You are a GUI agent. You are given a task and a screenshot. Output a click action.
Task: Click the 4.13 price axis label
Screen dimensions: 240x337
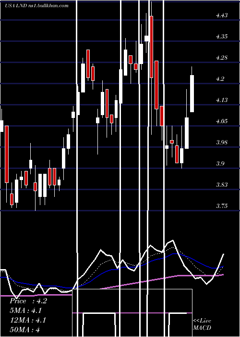point(222,100)
